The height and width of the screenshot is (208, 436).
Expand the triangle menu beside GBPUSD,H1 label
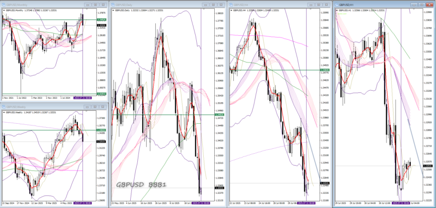(x=337, y=10)
